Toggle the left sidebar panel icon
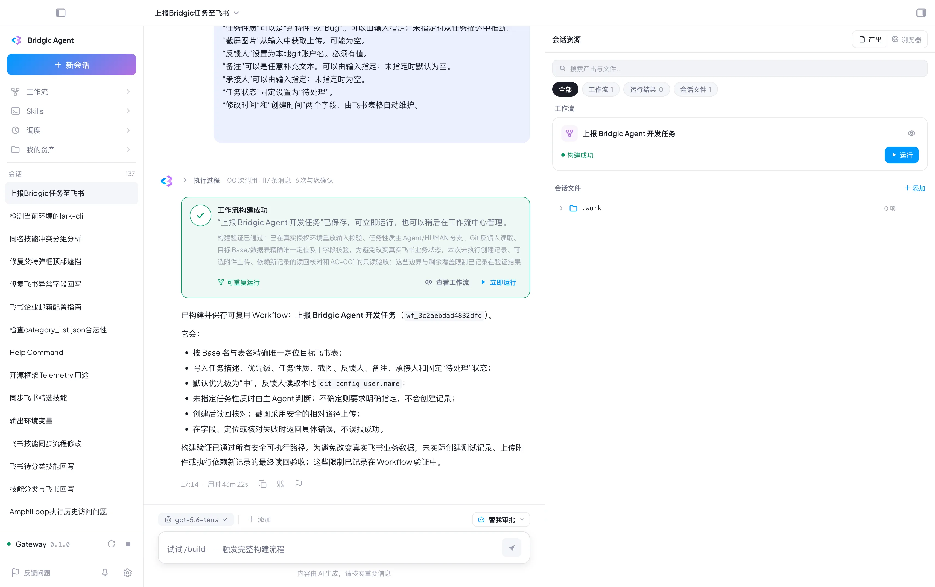 click(x=60, y=13)
